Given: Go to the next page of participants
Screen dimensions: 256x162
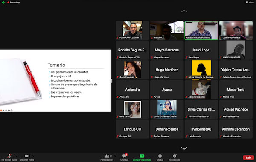Looking at the screenshot, I should [184, 148].
